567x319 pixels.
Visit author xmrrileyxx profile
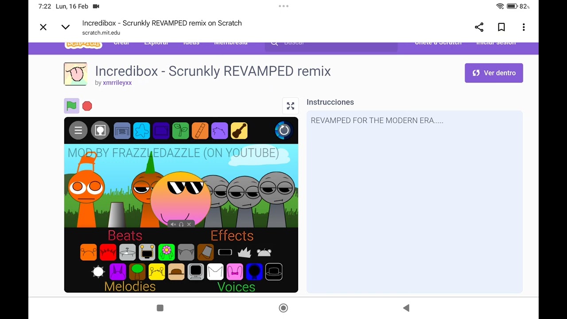coord(117,83)
